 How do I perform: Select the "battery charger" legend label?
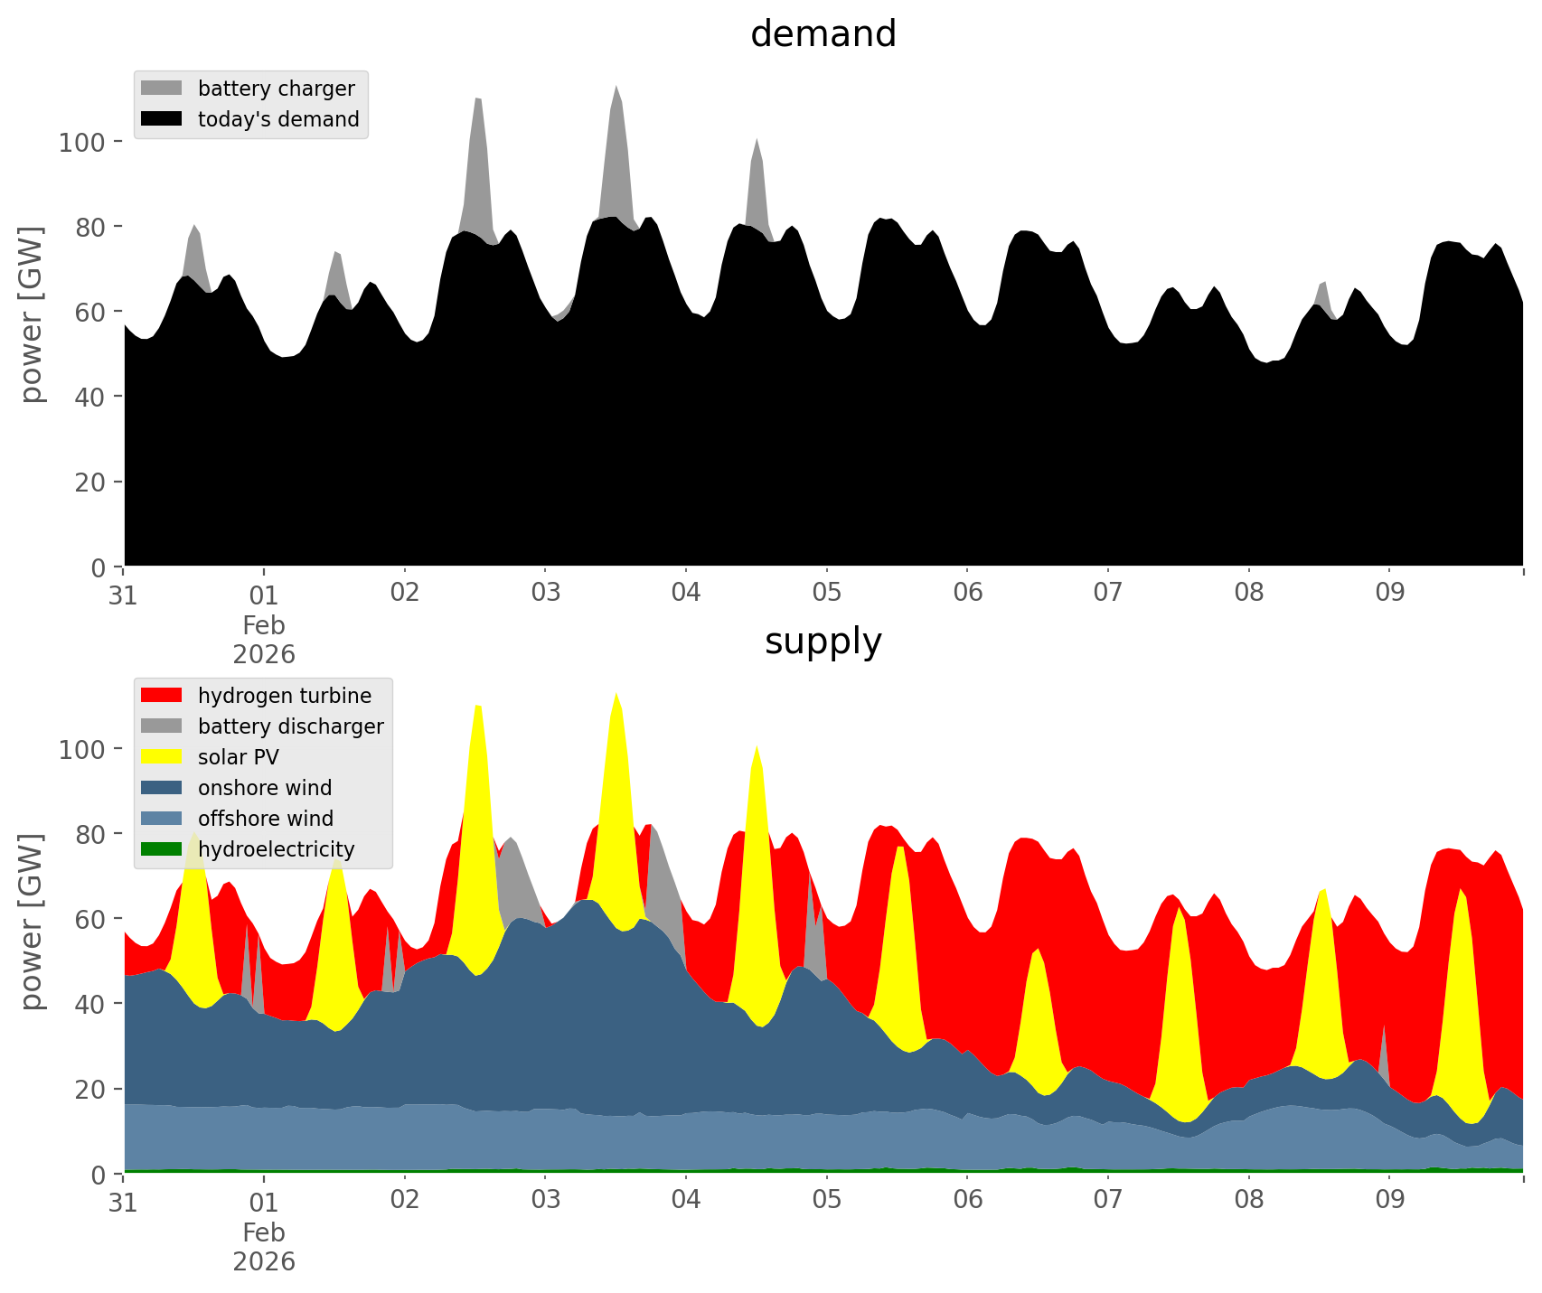click(x=276, y=89)
